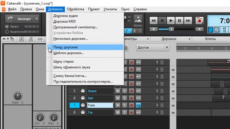Choose Дорожка MIDI menu item
This screenshot has height=129, width=230.
pyautogui.click(x=85, y=21)
